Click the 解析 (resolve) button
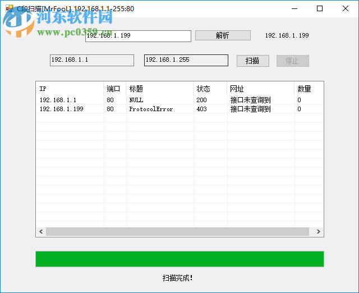This screenshot has height=293, width=359. click(x=223, y=35)
